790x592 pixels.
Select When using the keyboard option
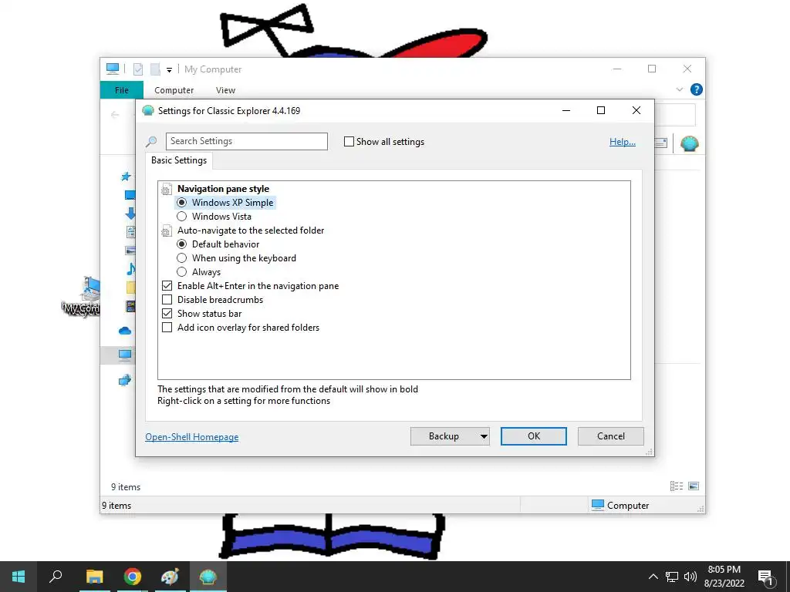pyautogui.click(x=182, y=257)
